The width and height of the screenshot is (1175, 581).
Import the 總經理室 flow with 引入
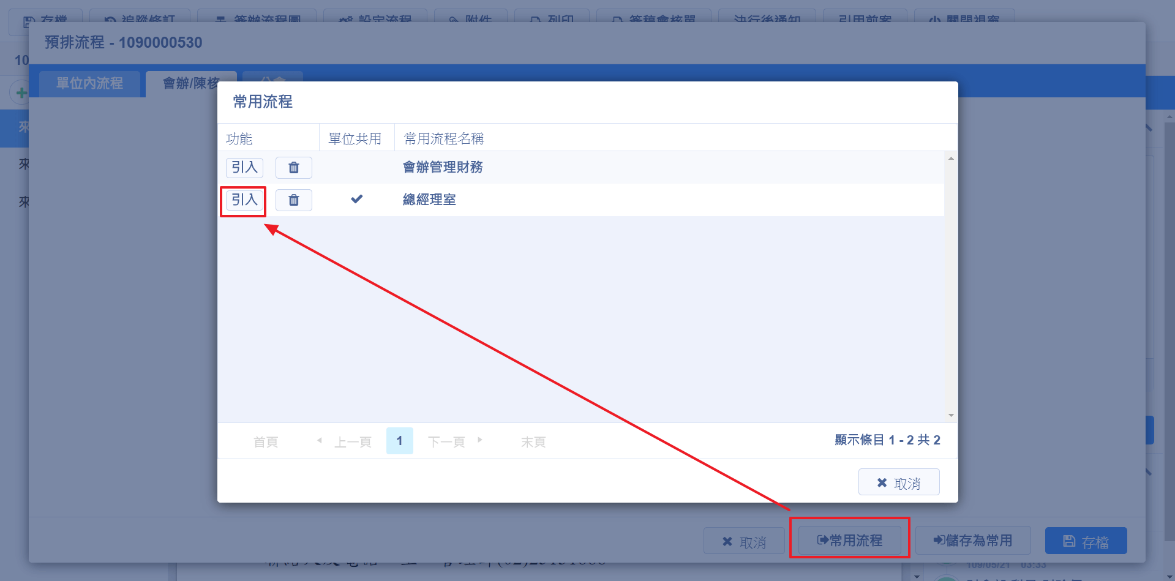tap(244, 200)
